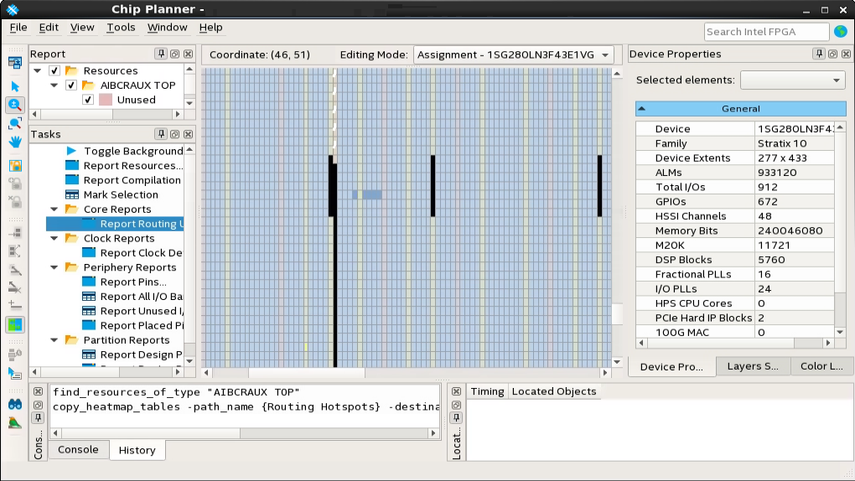The height and width of the screenshot is (481, 855).
Task: Click the Intel FPGA globe icon
Action: tap(841, 32)
